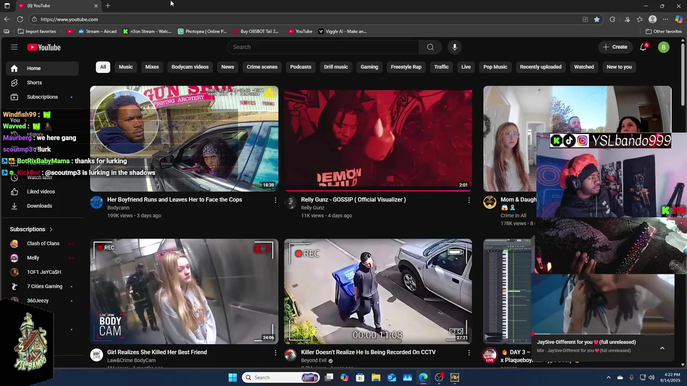Open a new browser tab
The width and height of the screenshot is (687, 386).
click(108, 5)
